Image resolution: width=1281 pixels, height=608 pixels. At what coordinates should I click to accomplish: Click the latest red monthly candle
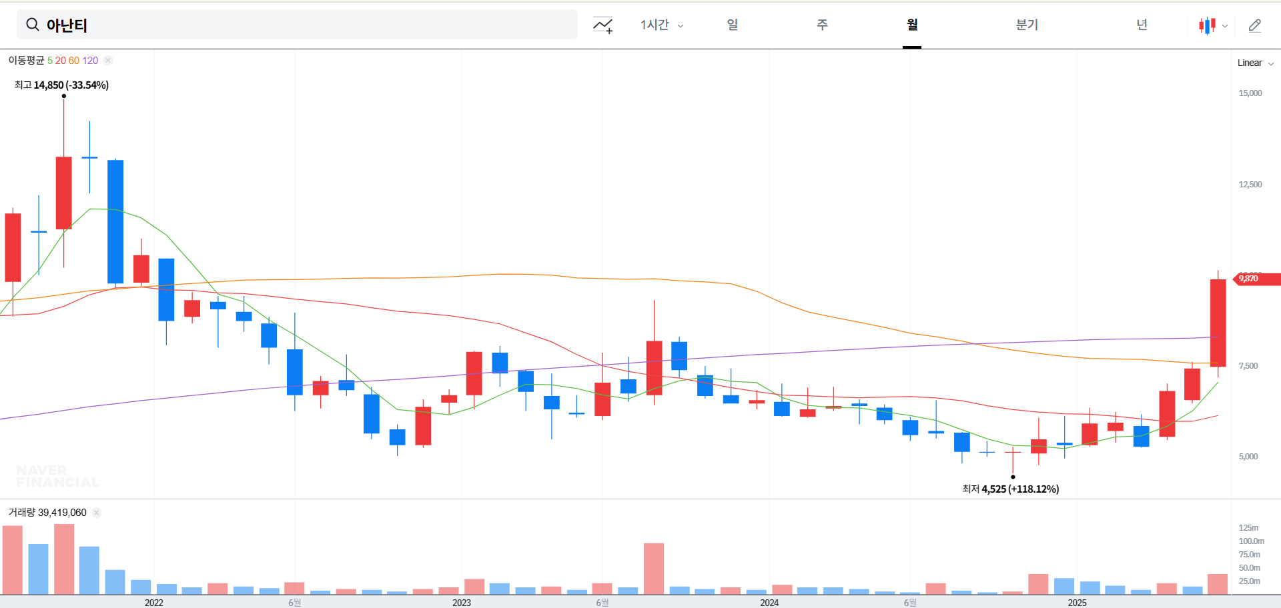(1218, 323)
